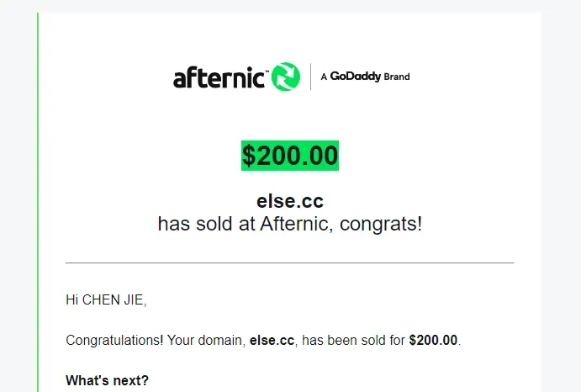Image resolution: width=581 pixels, height=392 pixels.
Task: Click the word 'Brand' after GoDaddy
Action: point(397,77)
